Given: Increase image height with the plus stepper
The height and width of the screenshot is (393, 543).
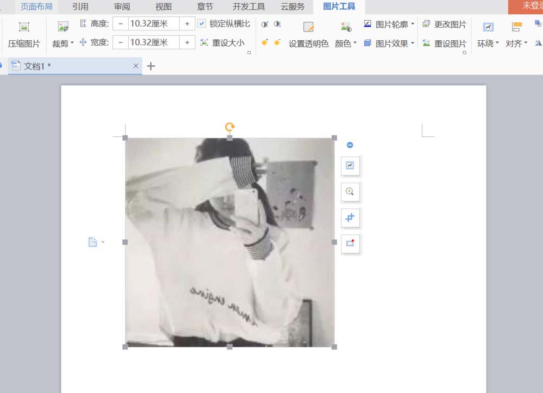Looking at the screenshot, I should (187, 23).
